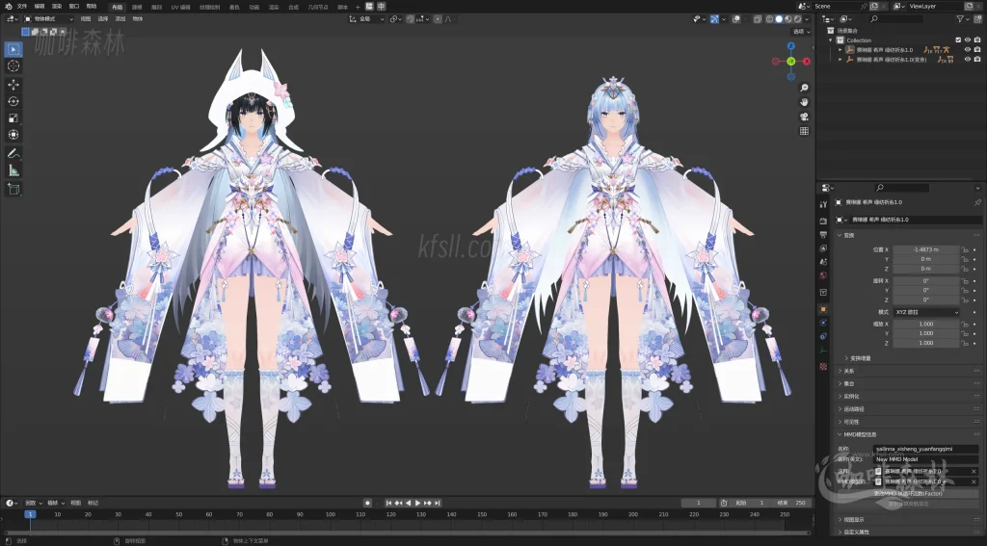
Task: Open the viewport options dropdown
Action: tap(801, 32)
